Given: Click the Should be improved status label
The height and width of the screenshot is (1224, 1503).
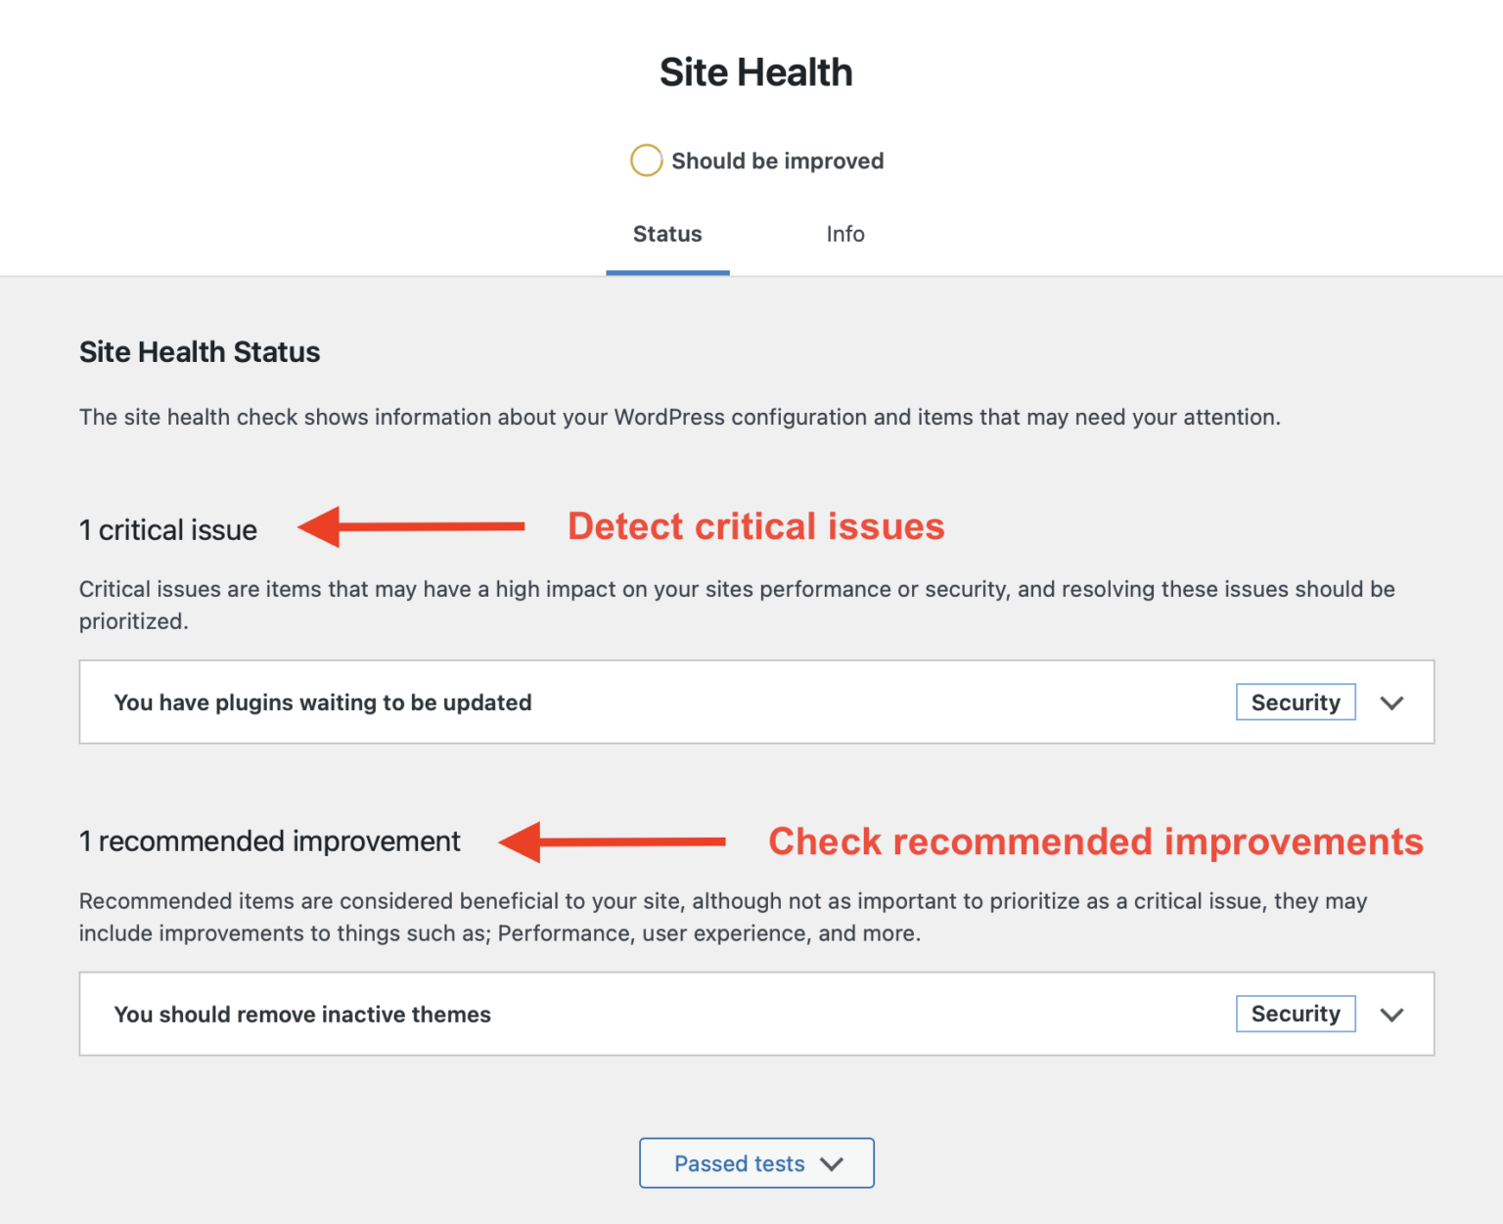Looking at the screenshot, I should [x=777, y=159].
